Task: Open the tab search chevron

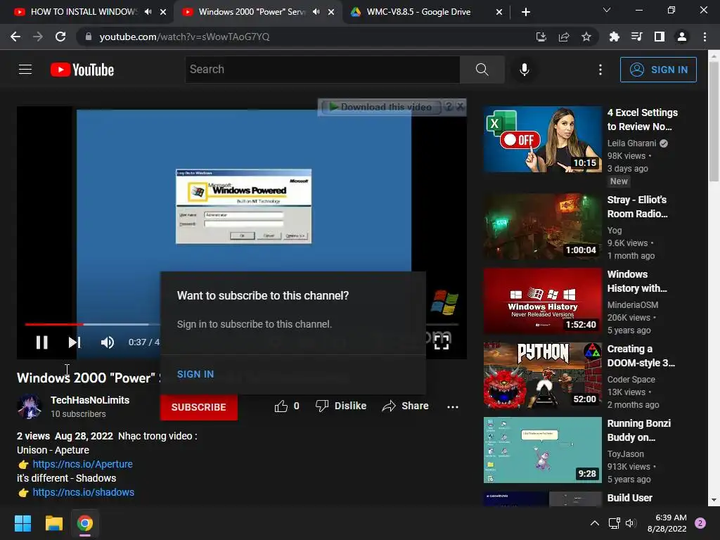Action: pos(607,10)
